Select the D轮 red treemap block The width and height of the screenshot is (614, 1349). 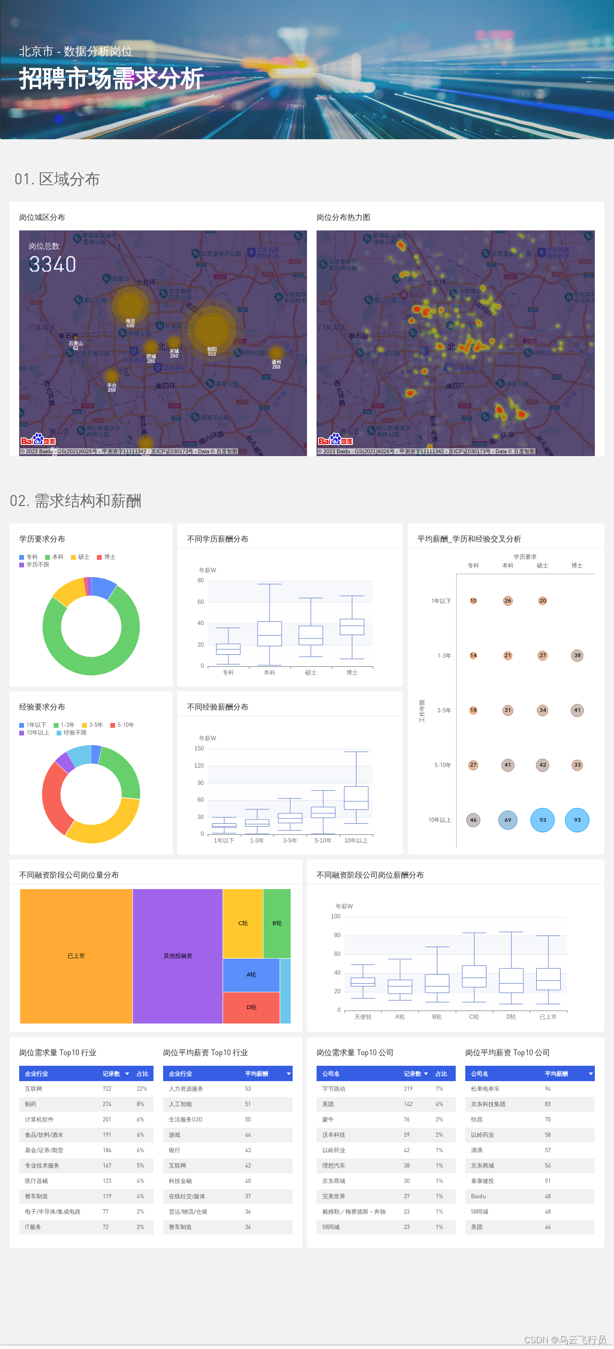pyautogui.click(x=251, y=1008)
